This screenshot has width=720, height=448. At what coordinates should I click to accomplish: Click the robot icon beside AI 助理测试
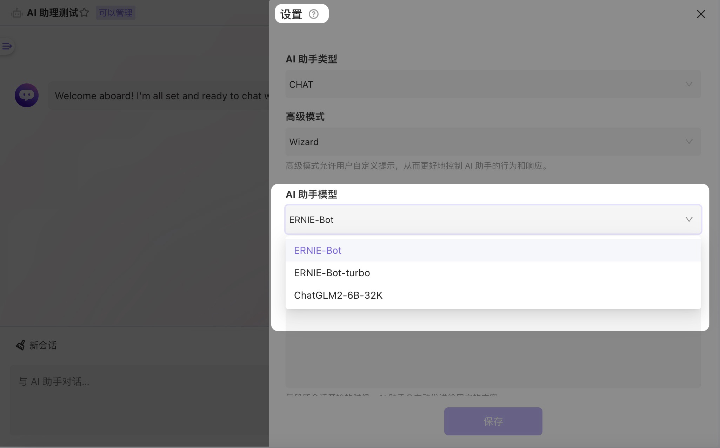pos(16,13)
